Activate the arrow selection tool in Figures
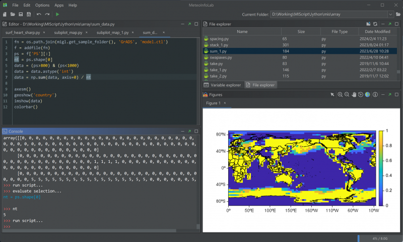The height and width of the screenshot is (242, 403). 332,94
